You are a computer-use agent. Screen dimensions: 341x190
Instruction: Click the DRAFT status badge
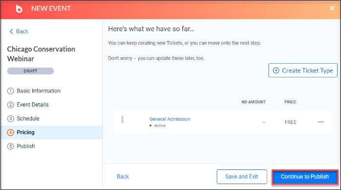pyautogui.click(x=30, y=71)
